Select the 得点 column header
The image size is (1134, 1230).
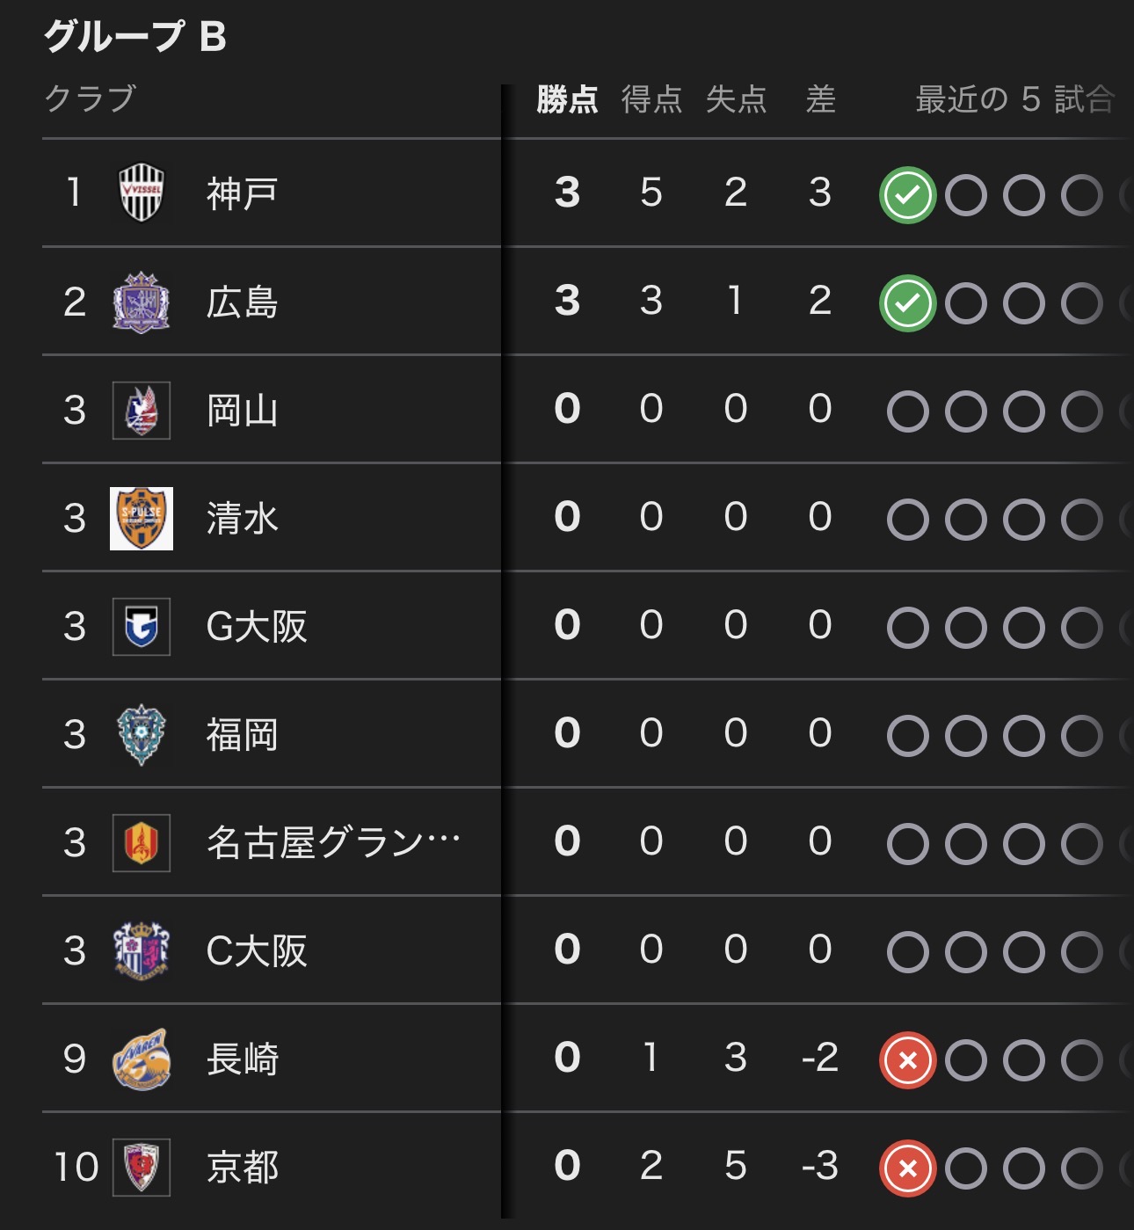coord(651,99)
